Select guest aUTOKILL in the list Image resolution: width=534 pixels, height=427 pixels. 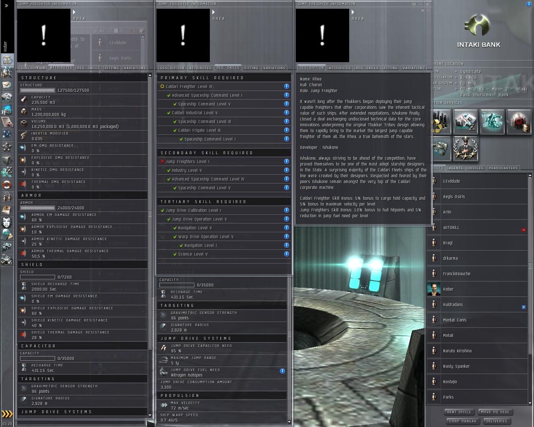pos(477,227)
